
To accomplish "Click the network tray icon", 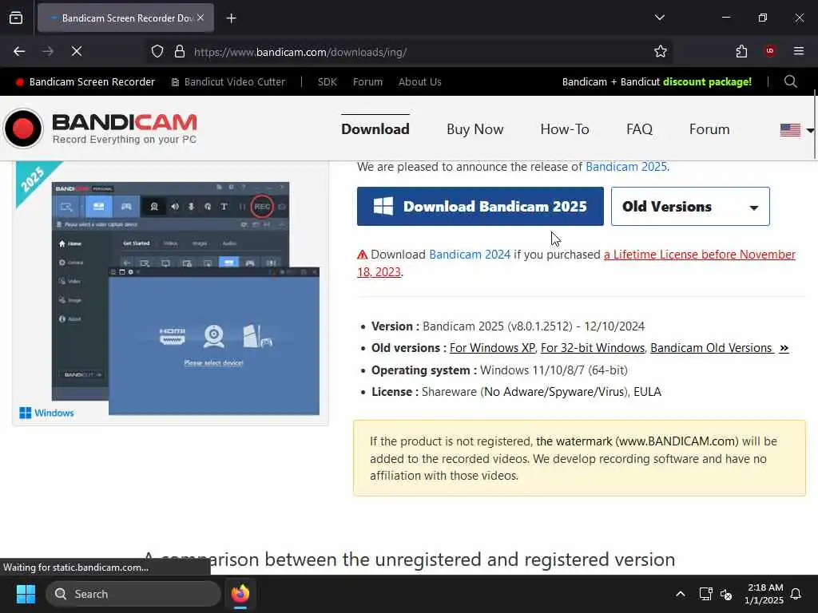I will coord(705,594).
